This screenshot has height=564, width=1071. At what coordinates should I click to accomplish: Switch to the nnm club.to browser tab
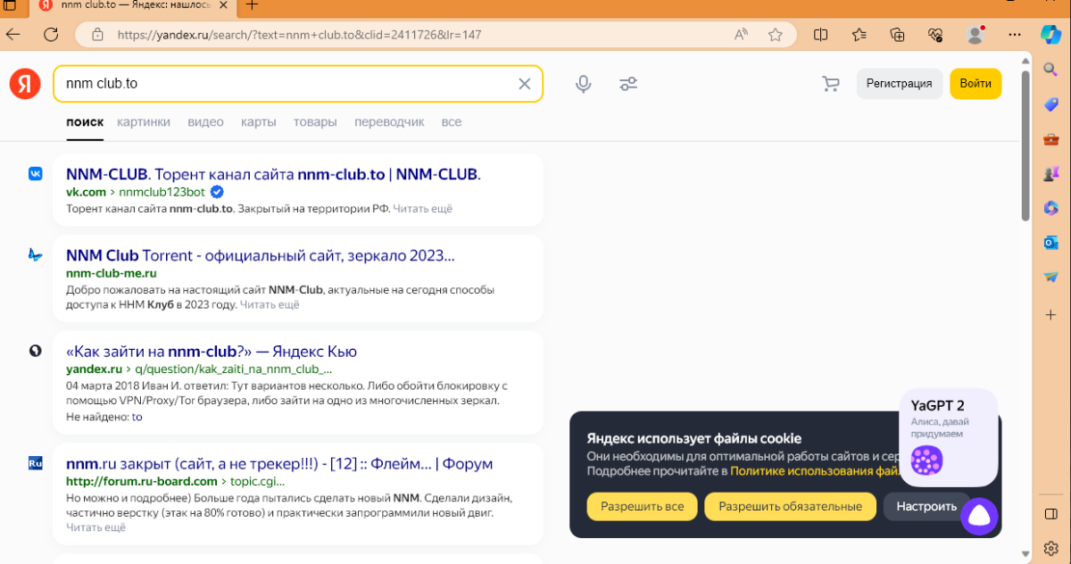click(134, 5)
